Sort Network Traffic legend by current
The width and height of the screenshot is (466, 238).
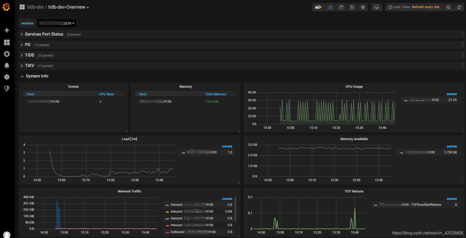pos(227,199)
